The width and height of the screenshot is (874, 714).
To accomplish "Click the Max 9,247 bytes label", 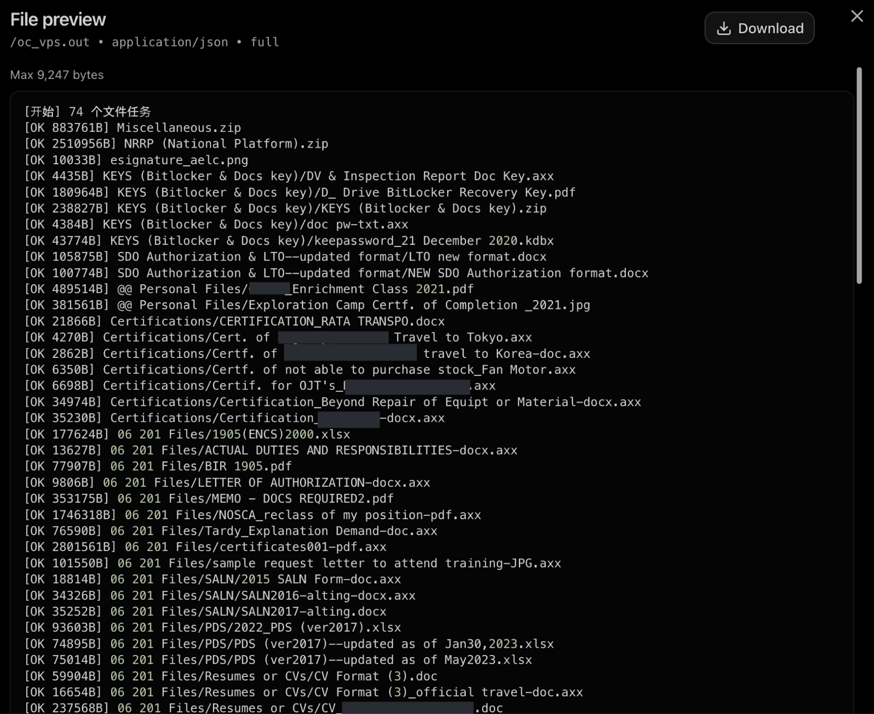I will click(57, 75).
